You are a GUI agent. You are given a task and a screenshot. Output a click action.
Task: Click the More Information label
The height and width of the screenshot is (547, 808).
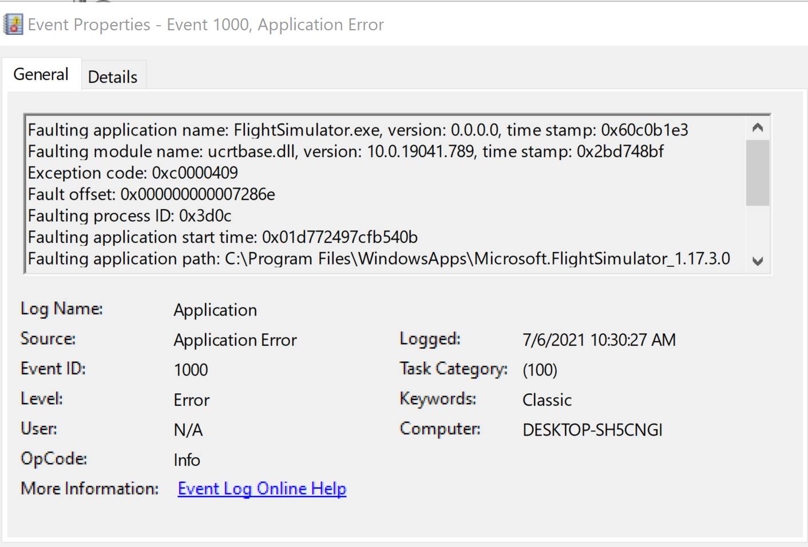click(x=90, y=489)
